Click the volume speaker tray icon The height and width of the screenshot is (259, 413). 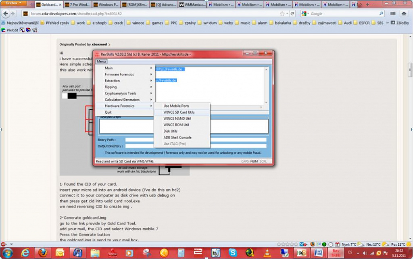[x=365, y=253]
